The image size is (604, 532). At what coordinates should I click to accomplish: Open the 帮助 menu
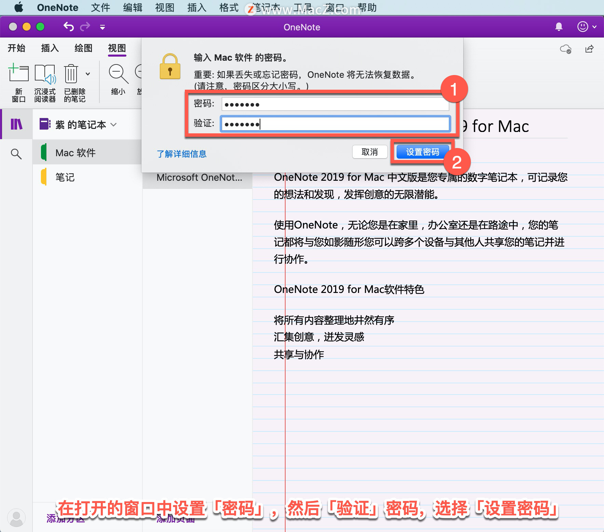point(367,7)
